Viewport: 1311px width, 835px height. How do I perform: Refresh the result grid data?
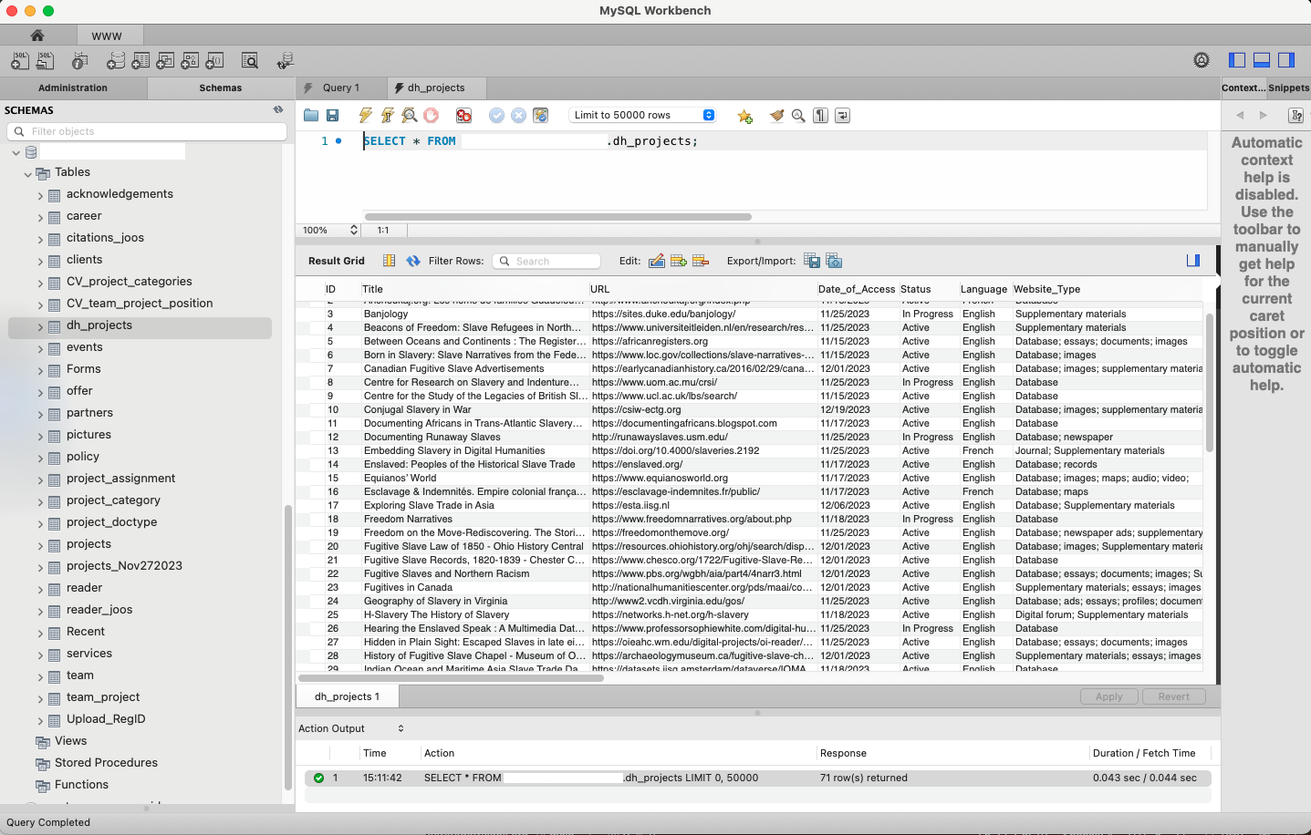pyautogui.click(x=413, y=261)
